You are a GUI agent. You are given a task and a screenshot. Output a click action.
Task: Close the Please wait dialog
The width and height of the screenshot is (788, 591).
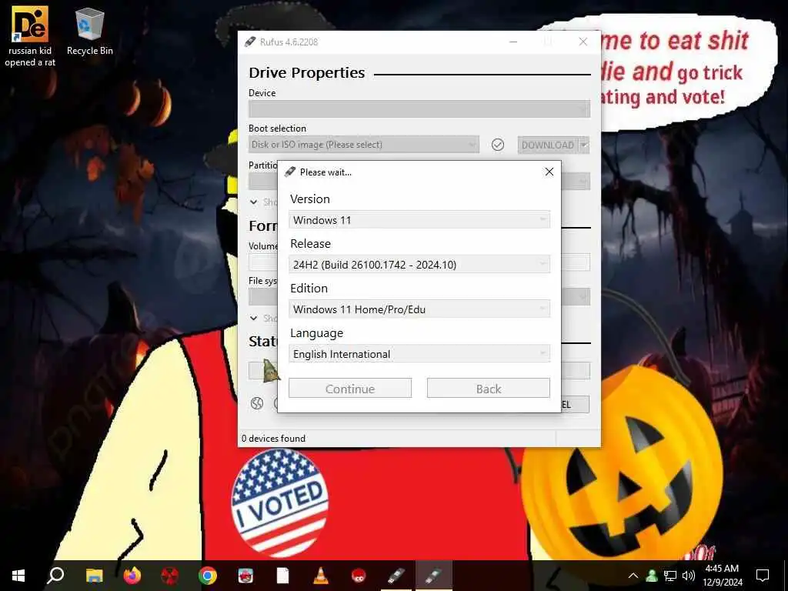(x=549, y=172)
